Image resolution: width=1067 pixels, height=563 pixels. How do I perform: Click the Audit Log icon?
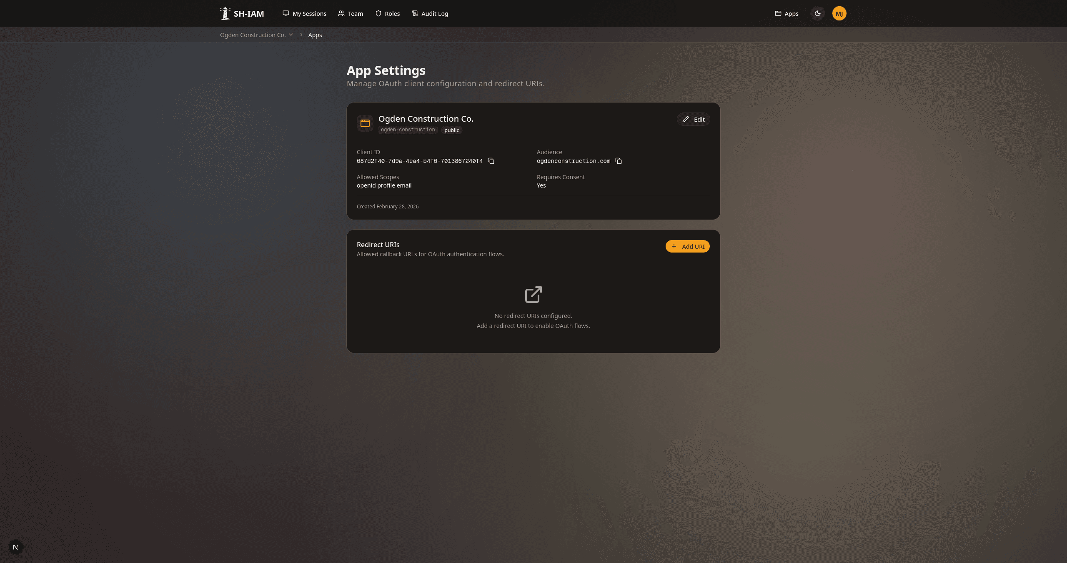tap(414, 13)
